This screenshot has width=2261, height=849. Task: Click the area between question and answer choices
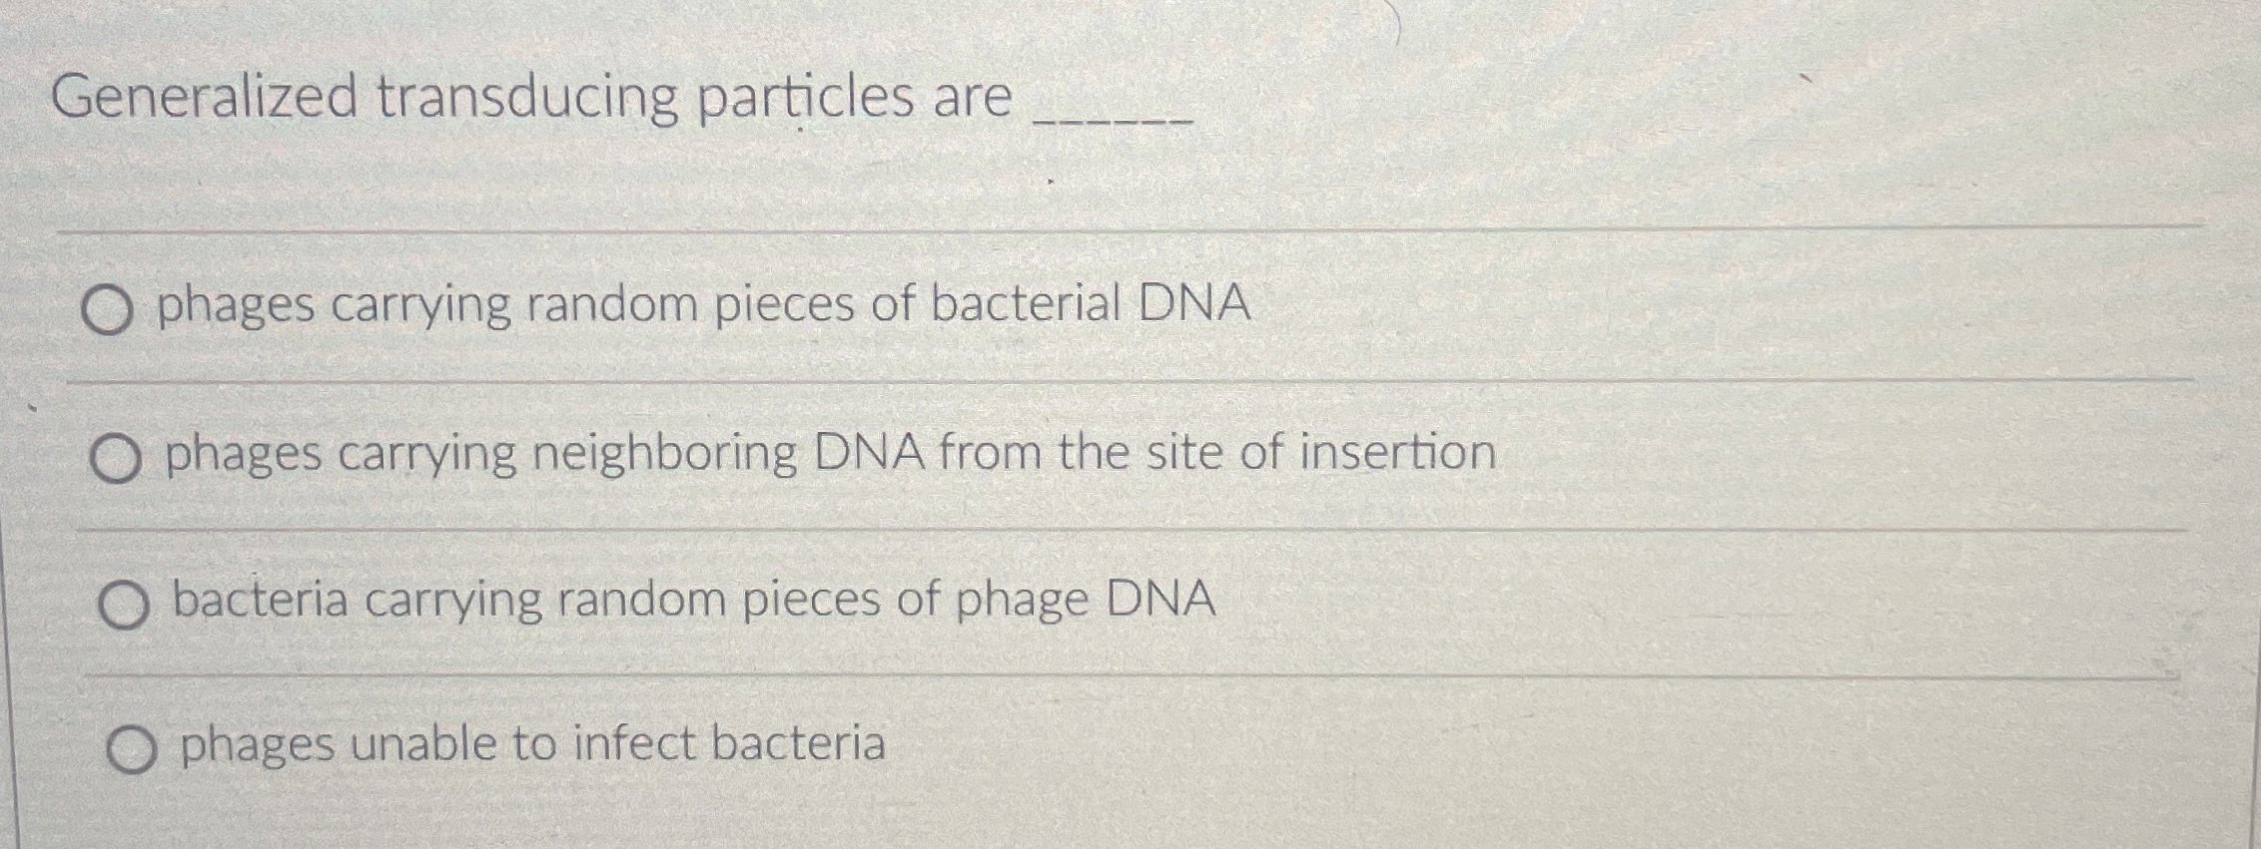(x=1129, y=180)
